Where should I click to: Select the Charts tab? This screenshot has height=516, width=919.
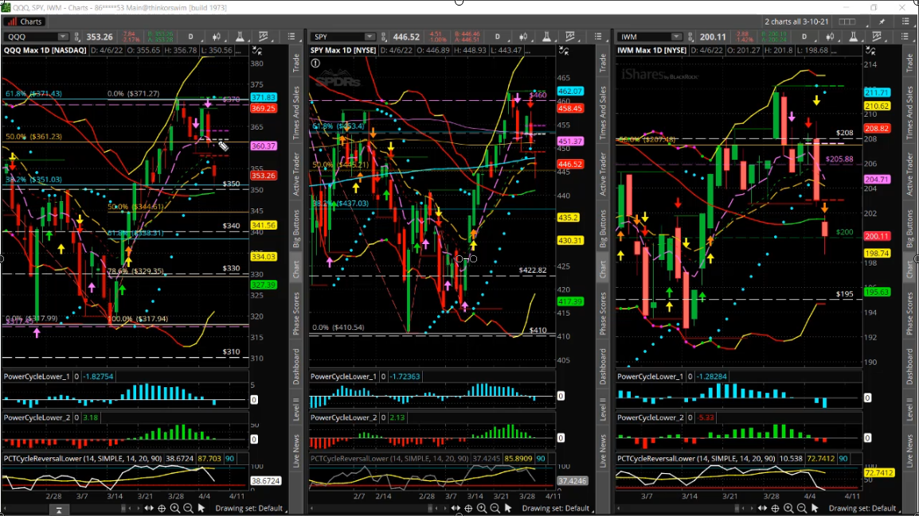25,21
